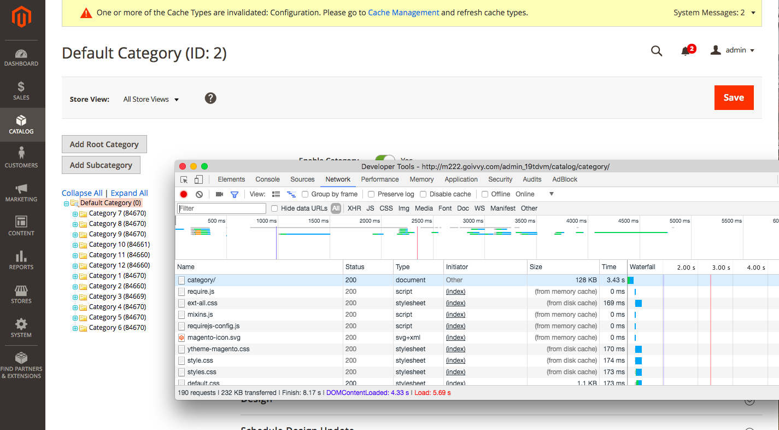Click the store view help question icon

pos(210,98)
